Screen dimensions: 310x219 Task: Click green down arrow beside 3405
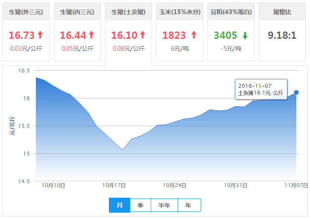click(245, 35)
